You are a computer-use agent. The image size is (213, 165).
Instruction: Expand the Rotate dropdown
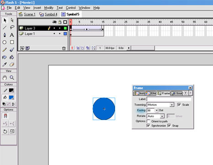click(x=162, y=116)
